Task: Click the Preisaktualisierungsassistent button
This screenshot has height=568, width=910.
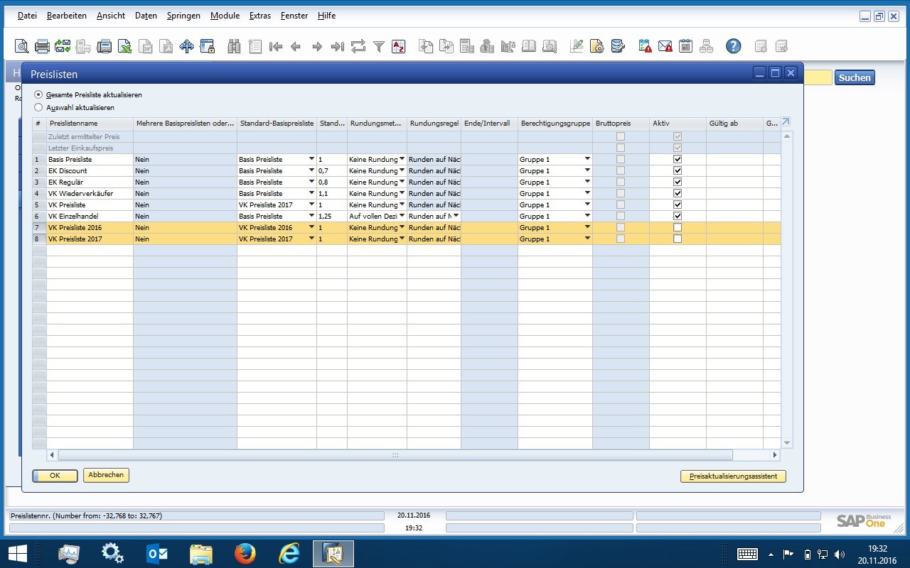Action: pos(733,476)
